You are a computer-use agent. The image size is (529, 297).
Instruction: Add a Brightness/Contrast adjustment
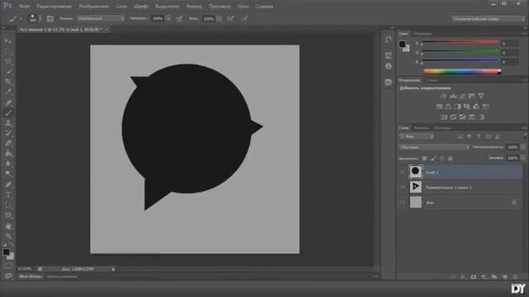443,97
